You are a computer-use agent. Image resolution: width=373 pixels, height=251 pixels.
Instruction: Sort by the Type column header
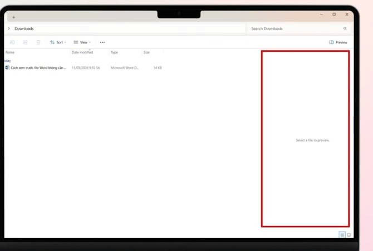pos(115,52)
